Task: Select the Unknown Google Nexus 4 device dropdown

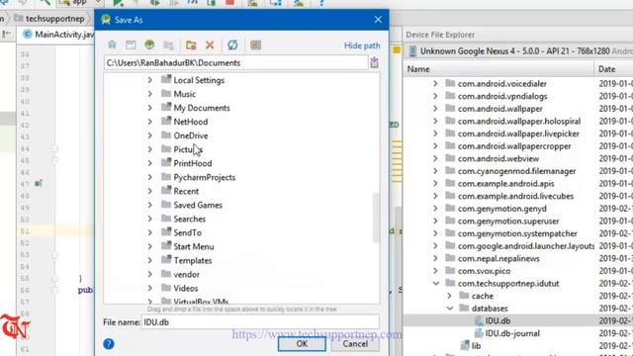Action: click(521, 51)
